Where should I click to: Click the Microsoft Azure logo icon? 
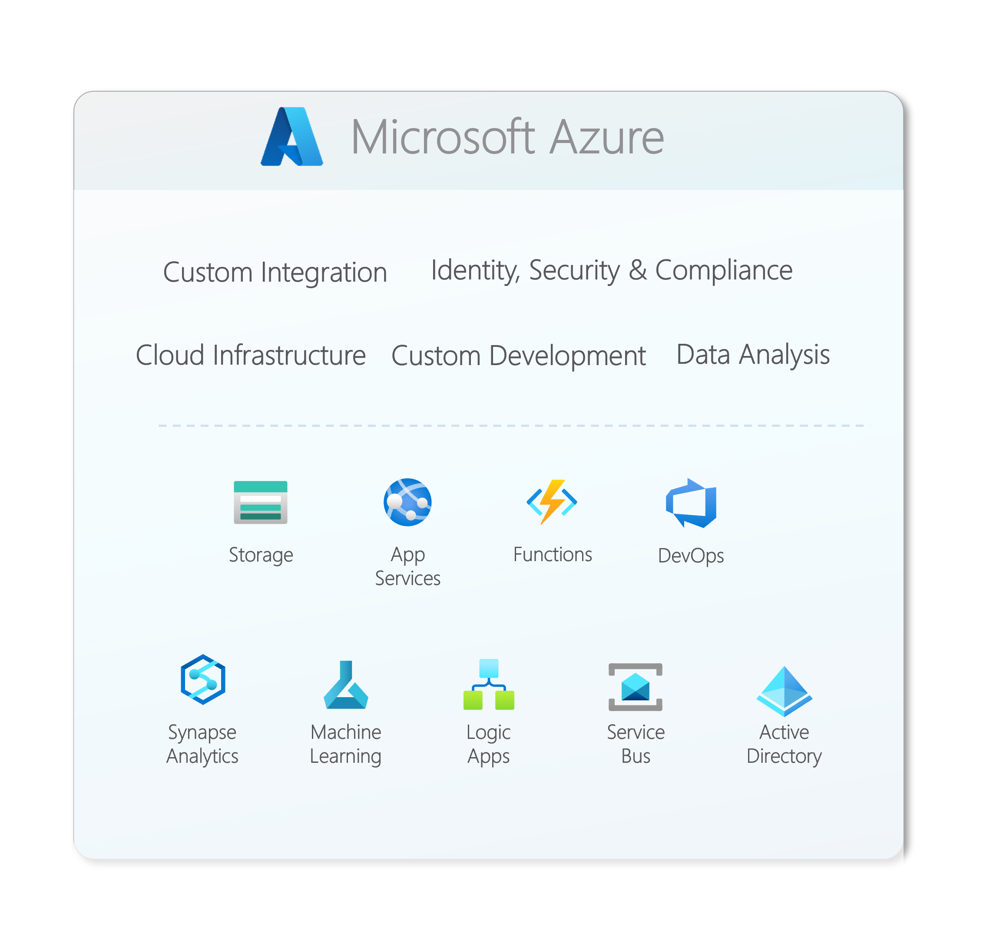point(292,136)
